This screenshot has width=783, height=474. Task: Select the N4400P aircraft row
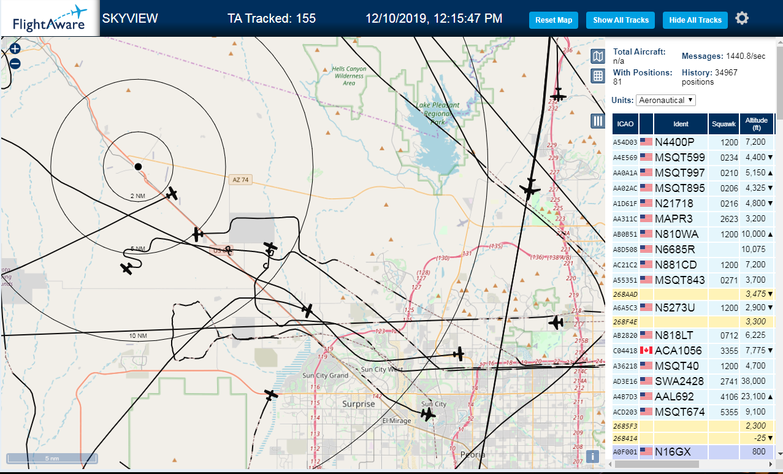pos(693,142)
